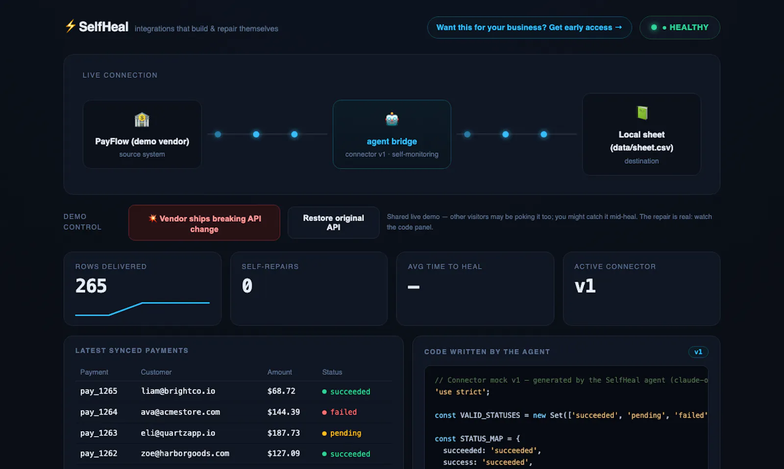
Task: Click the pay_1265 payment ID
Action: [x=99, y=391]
